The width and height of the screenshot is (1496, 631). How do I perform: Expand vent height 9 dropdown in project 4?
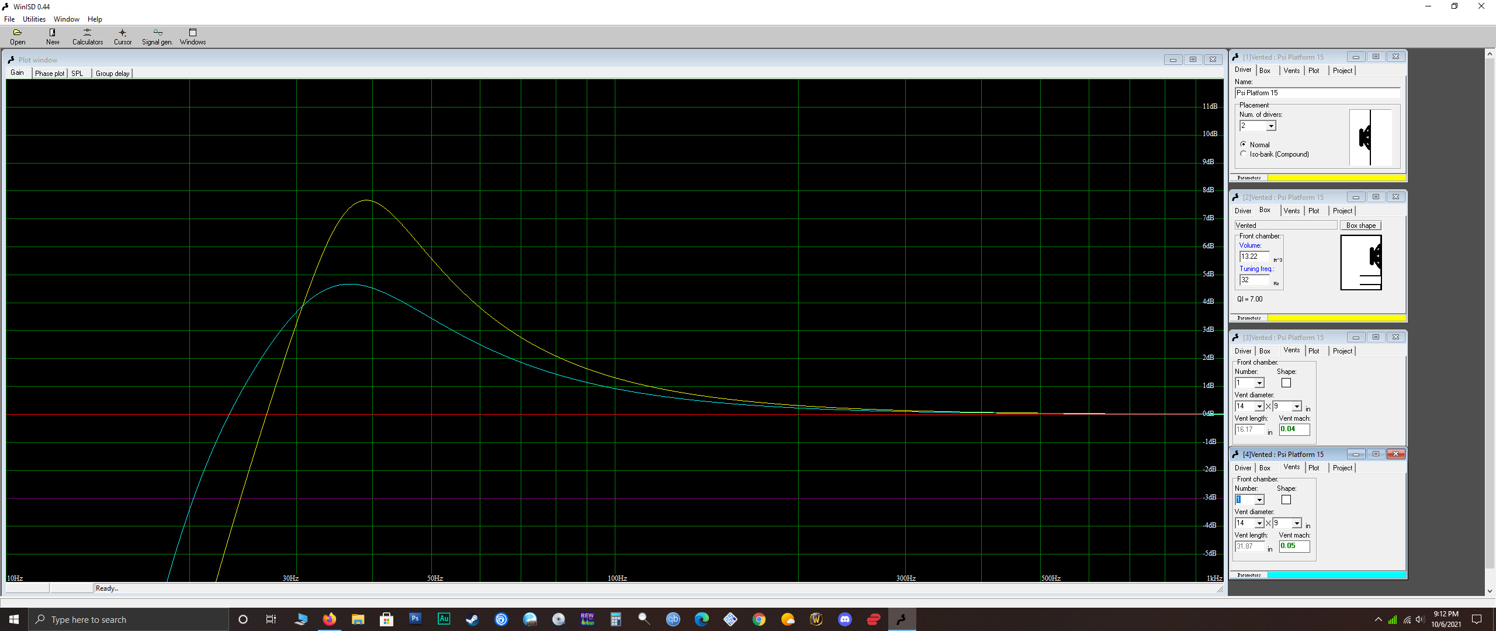coord(1297,523)
